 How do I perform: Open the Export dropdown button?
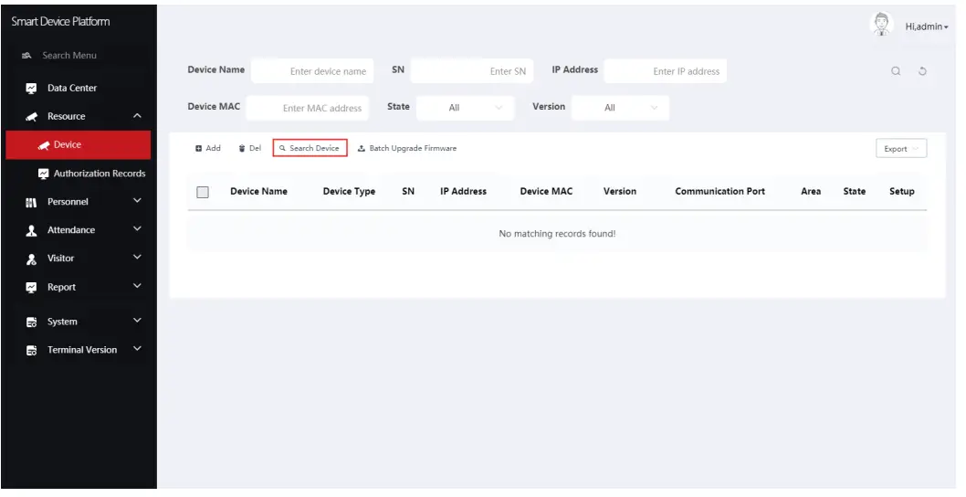click(901, 149)
